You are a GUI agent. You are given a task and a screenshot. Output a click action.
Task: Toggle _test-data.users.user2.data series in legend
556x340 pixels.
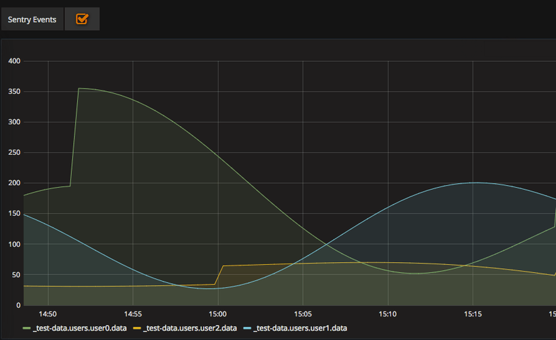[x=190, y=328]
